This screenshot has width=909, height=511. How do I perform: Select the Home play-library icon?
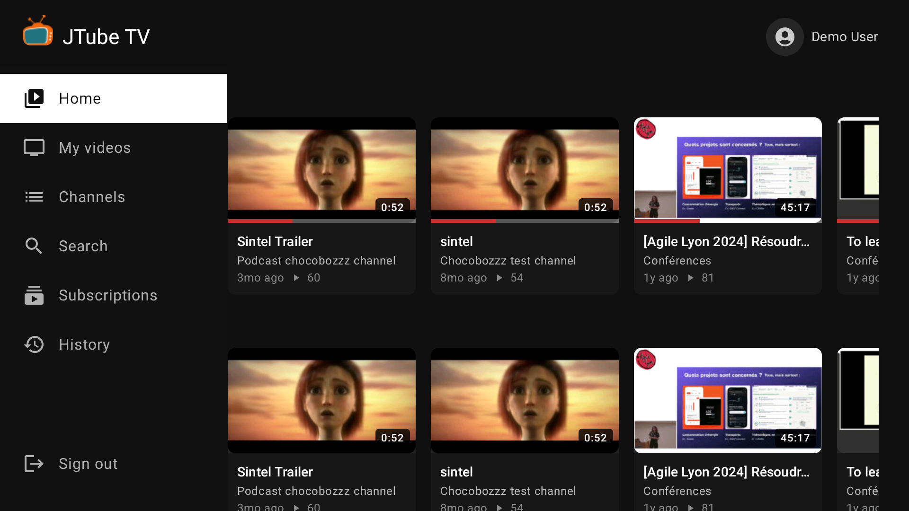pos(34,98)
